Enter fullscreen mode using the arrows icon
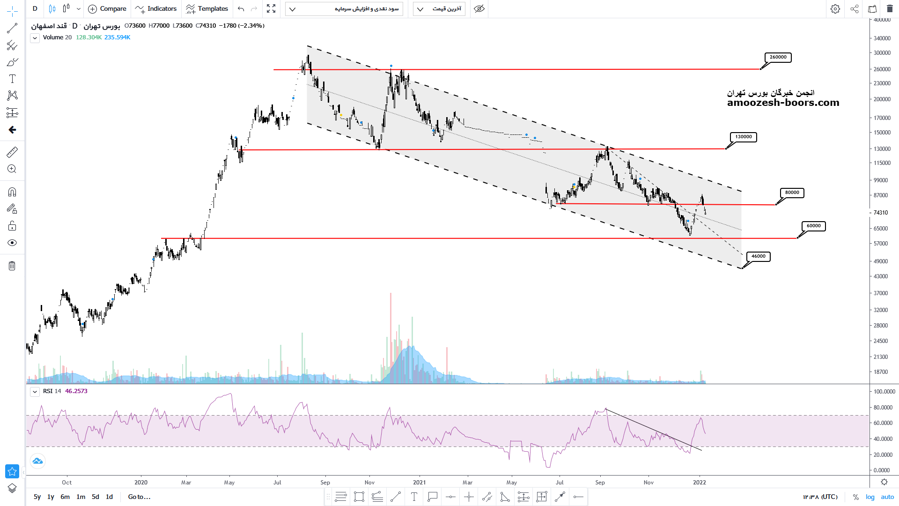This screenshot has width=899, height=506. 271,9
